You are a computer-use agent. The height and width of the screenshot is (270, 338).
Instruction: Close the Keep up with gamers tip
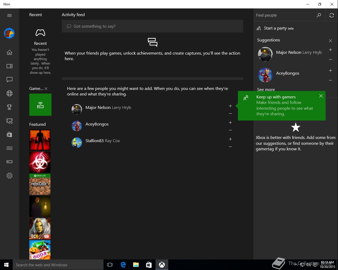[321, 96]
